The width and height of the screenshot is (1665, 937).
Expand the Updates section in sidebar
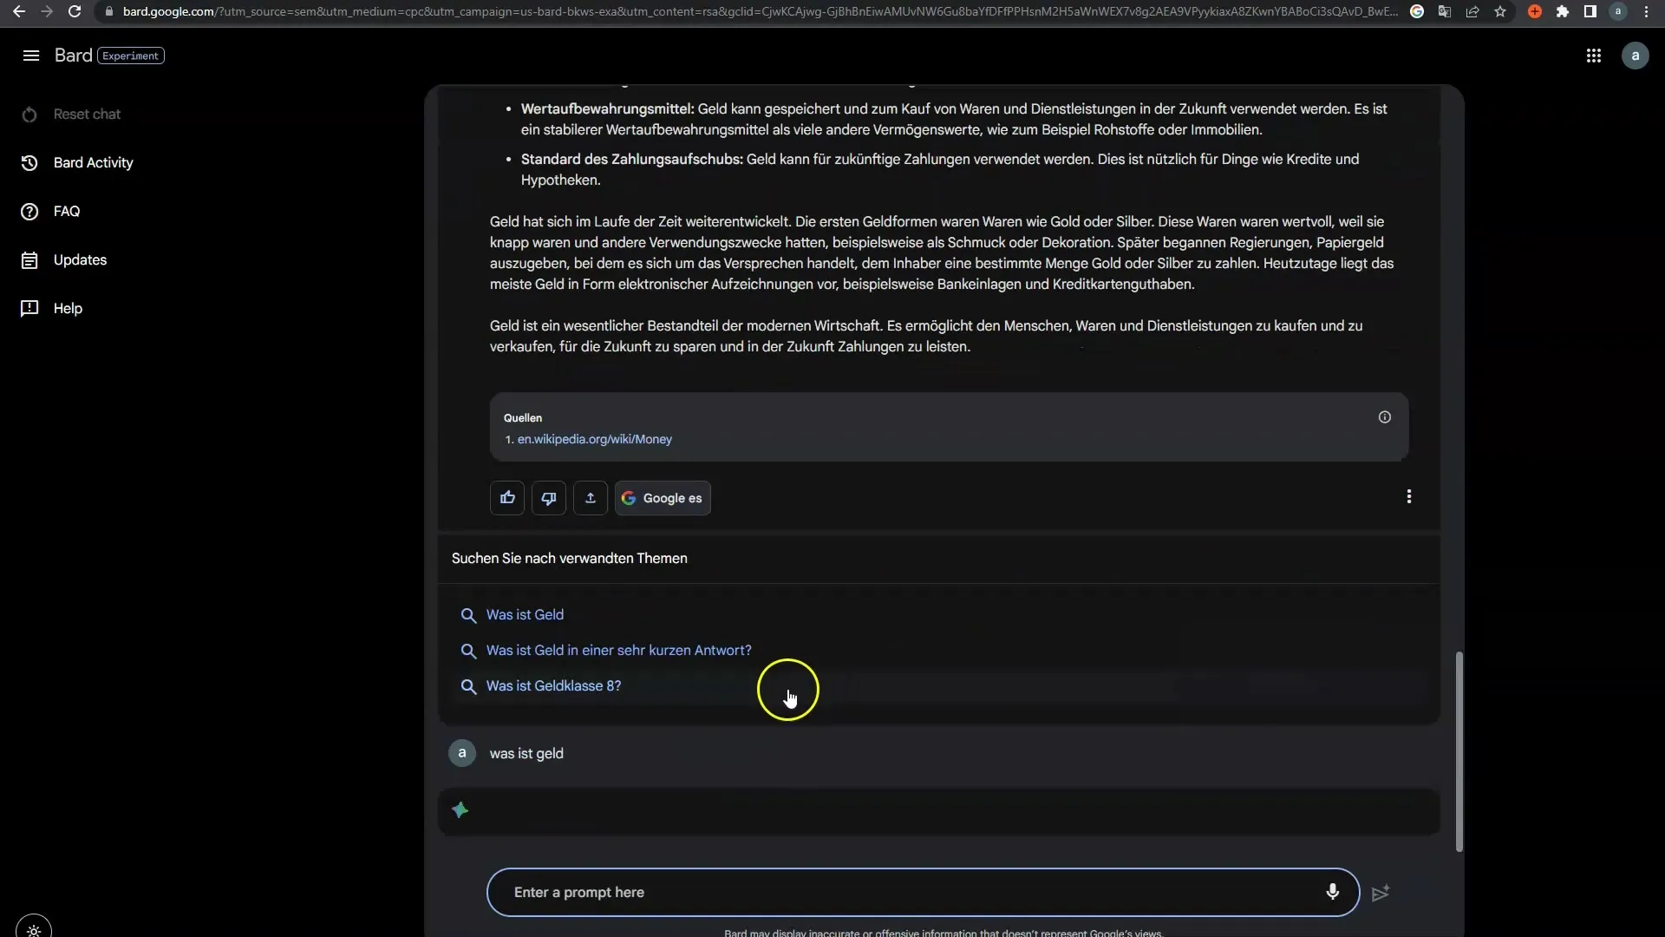(80, 259)
